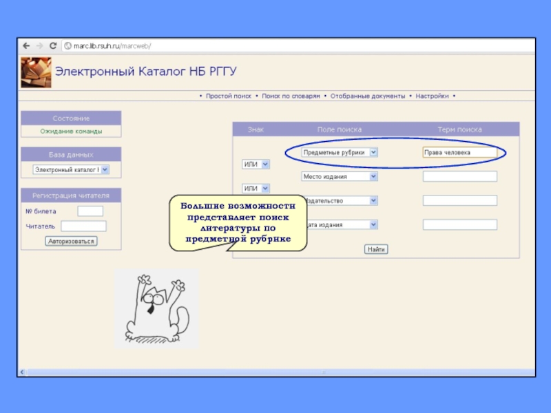Viewport: 551px width, 413px height.
Task: Open Простой поиск link
Action: (229, 96)
